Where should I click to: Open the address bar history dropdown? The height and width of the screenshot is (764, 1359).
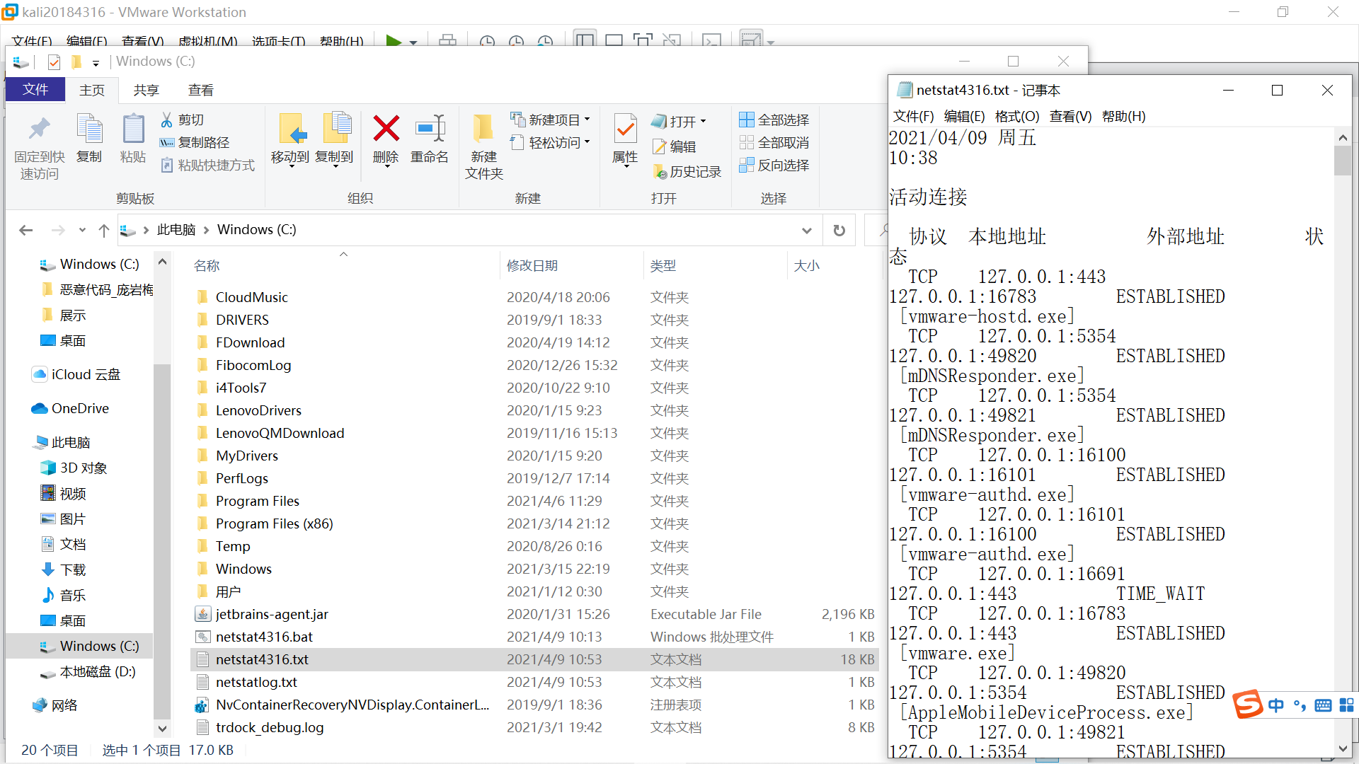coord(806,230)
